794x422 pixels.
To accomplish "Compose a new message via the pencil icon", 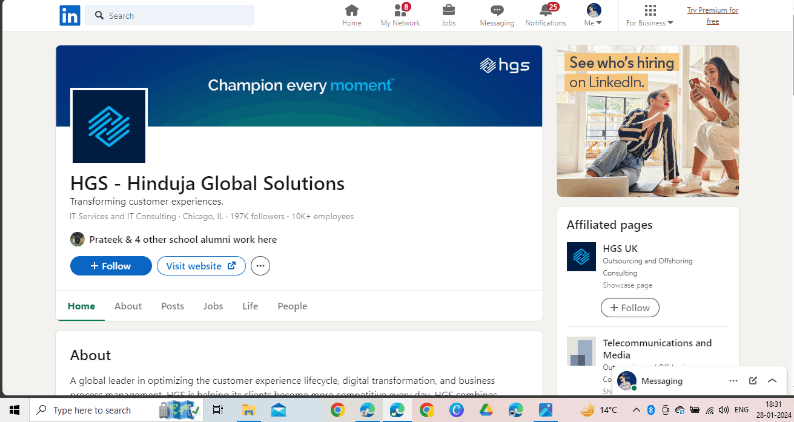I will 753,380.
